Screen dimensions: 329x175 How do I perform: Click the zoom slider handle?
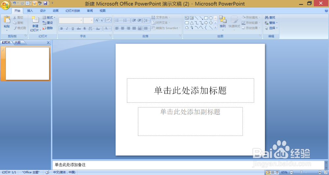(x=301, y=172)
